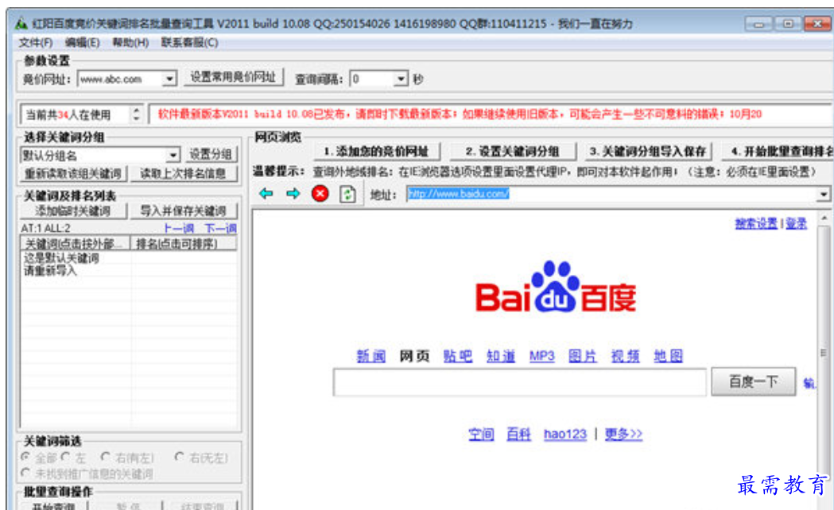Select the 全部 radio button
Image resolution: width=834 pixels, height=510 pixels.
pyautogui.click(x=25, y=457)
